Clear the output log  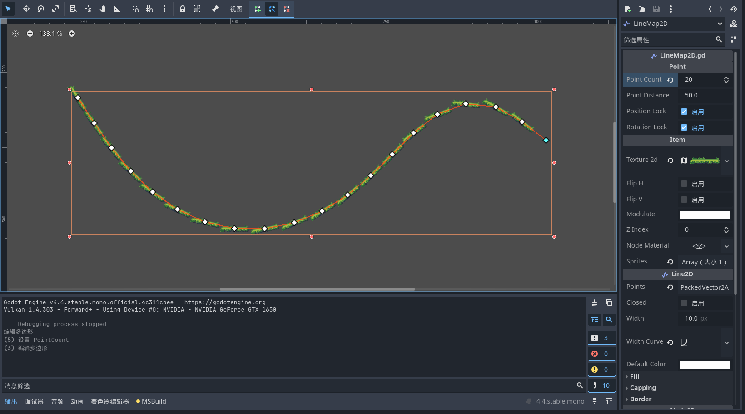[x=595, y=302]
